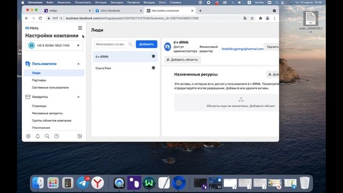Open notifications bell in sidebar footer

click(x=38, y=136)
